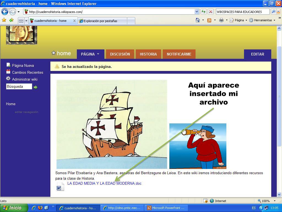Click the sailor with telescope image

click(x=198, y=146)
